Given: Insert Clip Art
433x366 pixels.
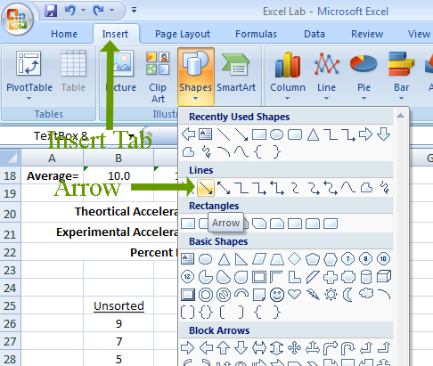Looking at the screenshot, I should (158, 77).
